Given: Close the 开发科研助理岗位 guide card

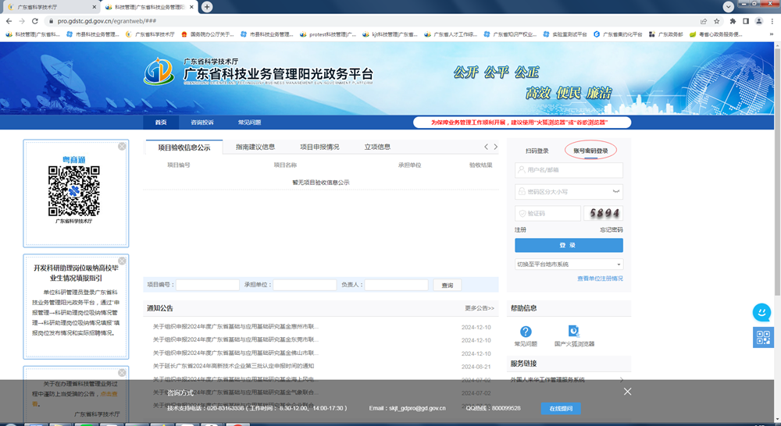Looking at the screenshot, I should pyautogui.click(x=122, y=261).
